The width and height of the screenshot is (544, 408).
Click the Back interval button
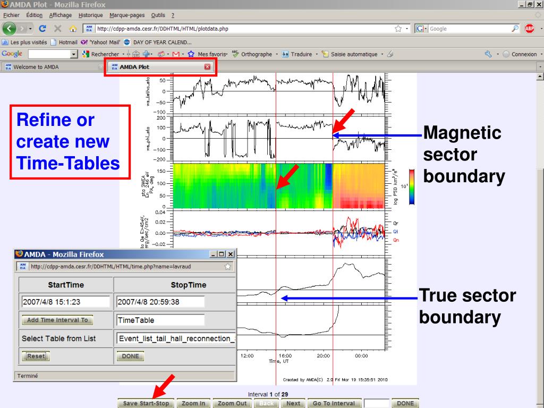267,403
